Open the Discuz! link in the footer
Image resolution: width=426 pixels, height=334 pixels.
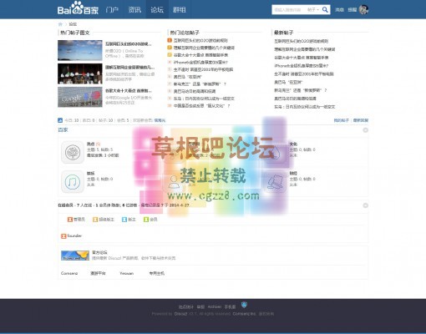[180, 314]
